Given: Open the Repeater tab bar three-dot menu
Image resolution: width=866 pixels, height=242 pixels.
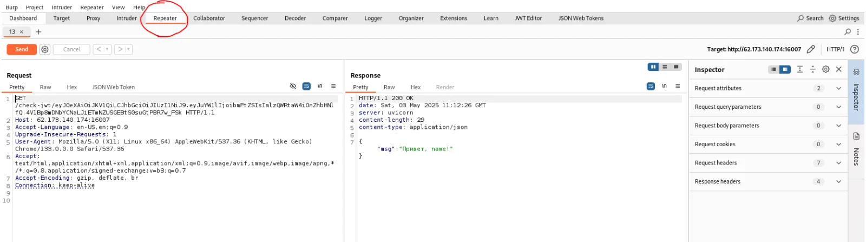Looking at the screenshot, I should pos(858,32).
